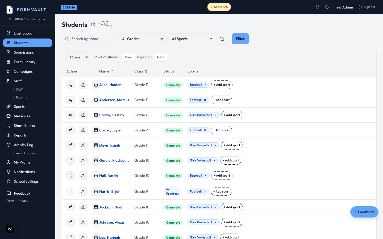This screenshot has height=239, width=383.
Task: Open Jackson, Noah student profile
Action: tap(111, 207)
